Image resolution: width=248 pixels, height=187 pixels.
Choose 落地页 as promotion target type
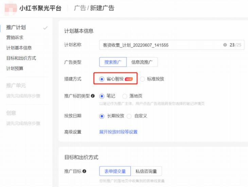pyautogui.click(x=125, y=96)
